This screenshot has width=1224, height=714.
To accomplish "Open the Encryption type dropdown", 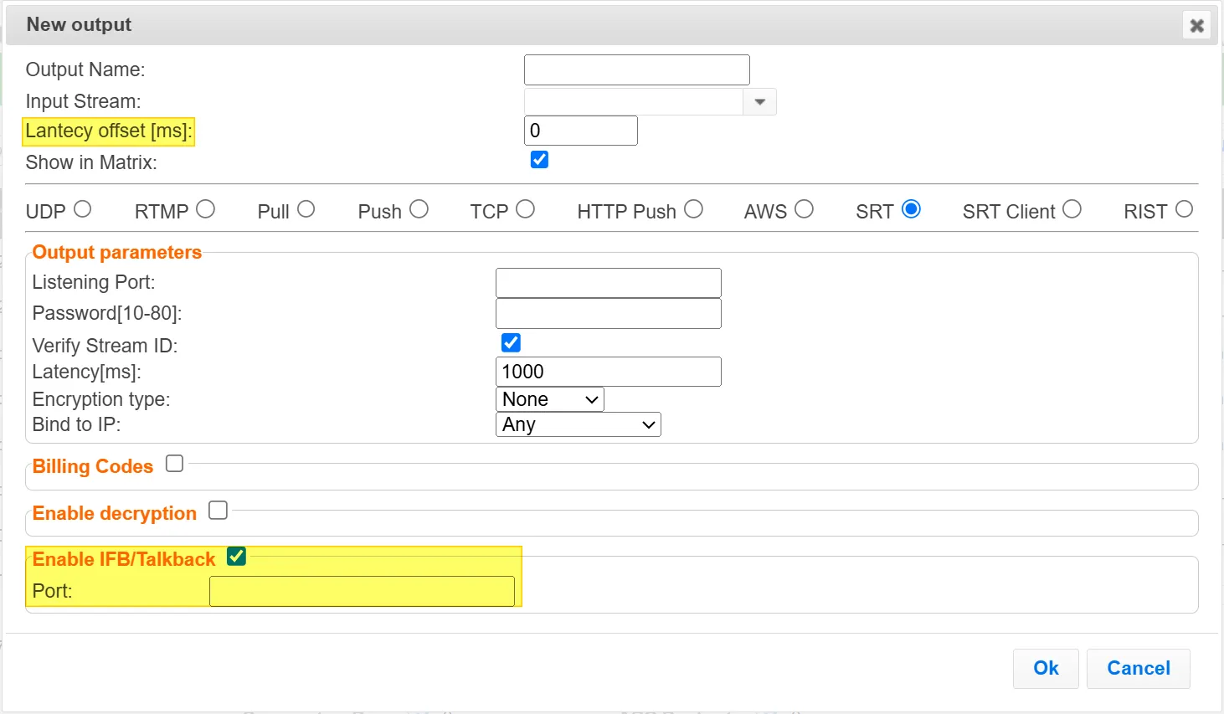I will [549, 399].
